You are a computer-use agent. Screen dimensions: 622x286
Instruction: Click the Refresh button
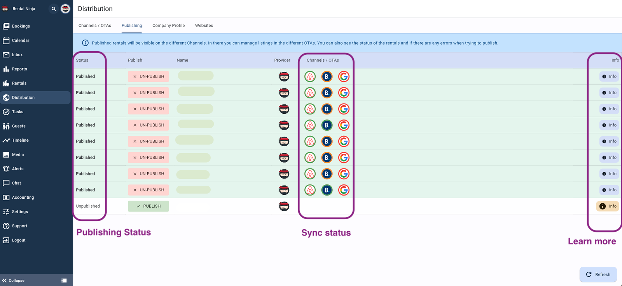(598, 274)
